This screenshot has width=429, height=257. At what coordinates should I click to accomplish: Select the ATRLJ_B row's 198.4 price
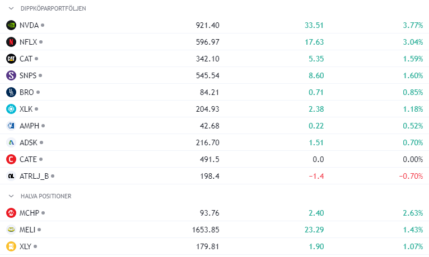(x=209, y=176)
